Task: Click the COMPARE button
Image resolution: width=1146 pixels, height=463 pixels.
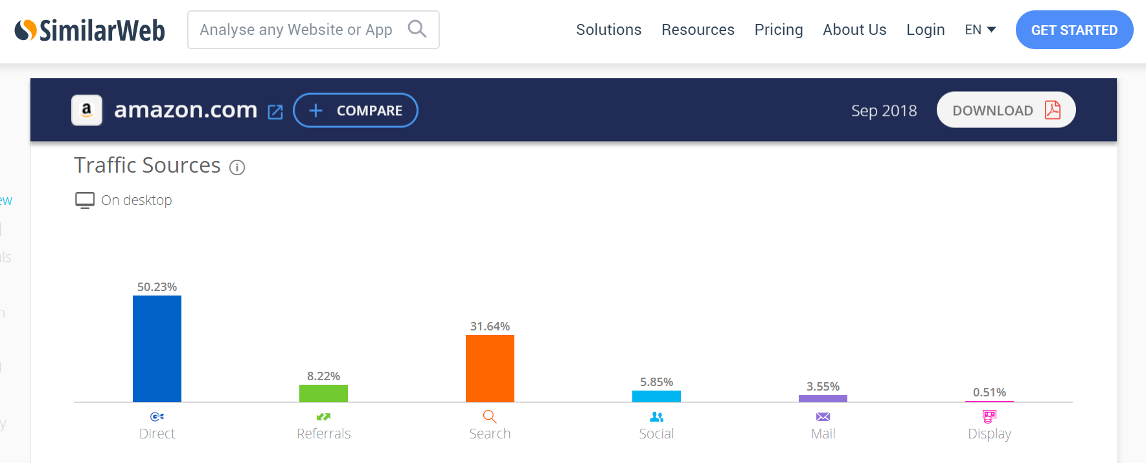Action: point(356,111)
